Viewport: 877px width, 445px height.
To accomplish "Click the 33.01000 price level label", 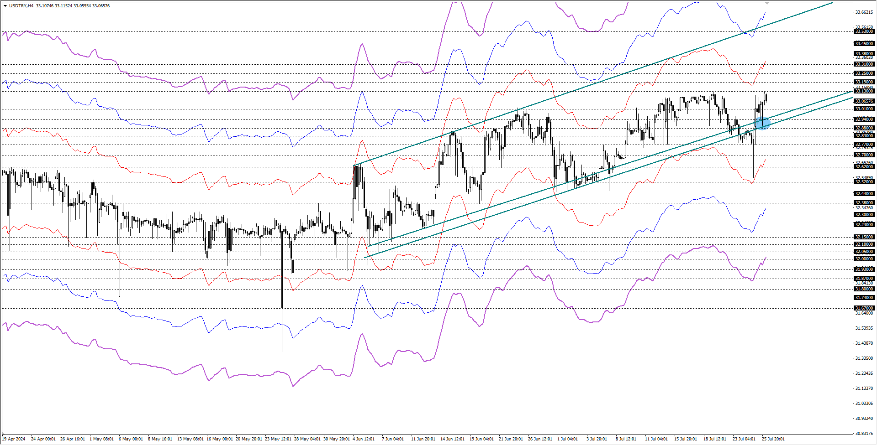I will click(864, 109).
